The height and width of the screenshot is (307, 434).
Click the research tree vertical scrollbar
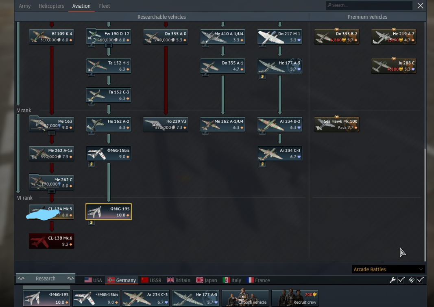[x=425, y=205]
